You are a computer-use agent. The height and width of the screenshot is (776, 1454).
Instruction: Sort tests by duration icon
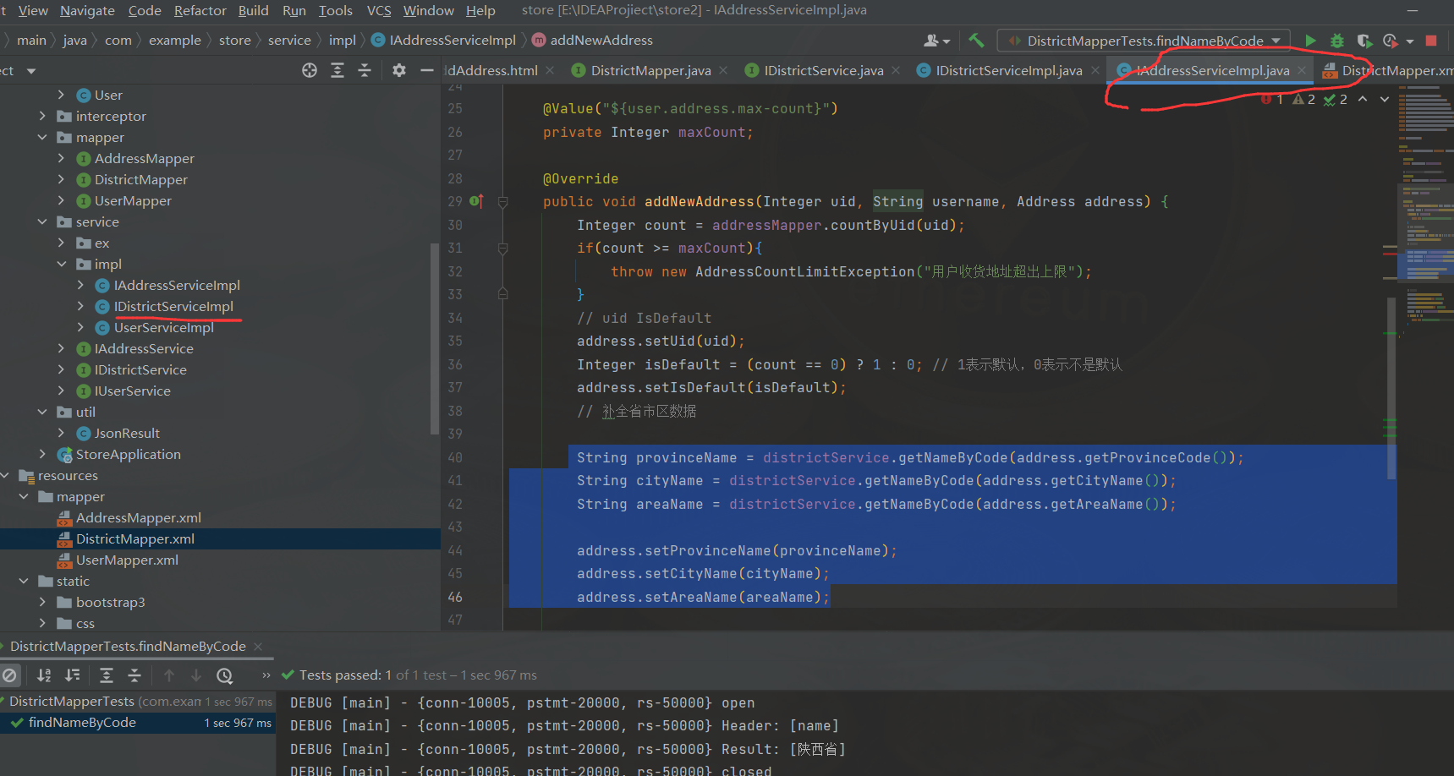[73, 675]
